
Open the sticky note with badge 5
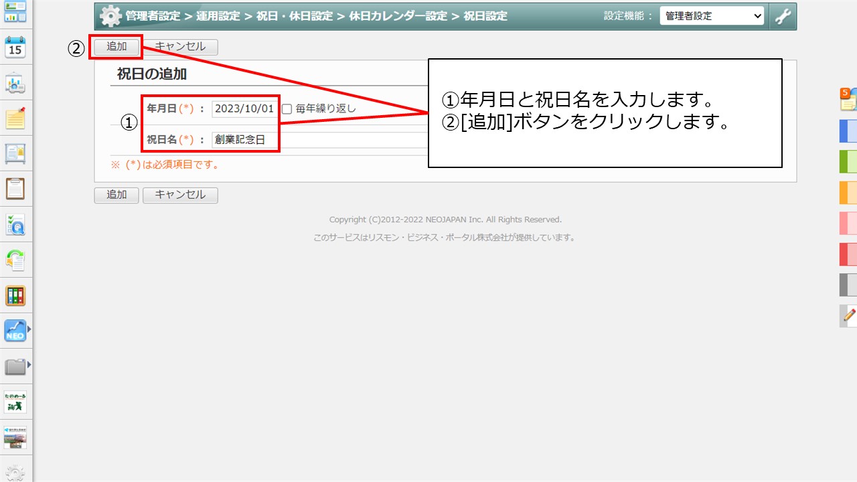[x=848, y=100]
